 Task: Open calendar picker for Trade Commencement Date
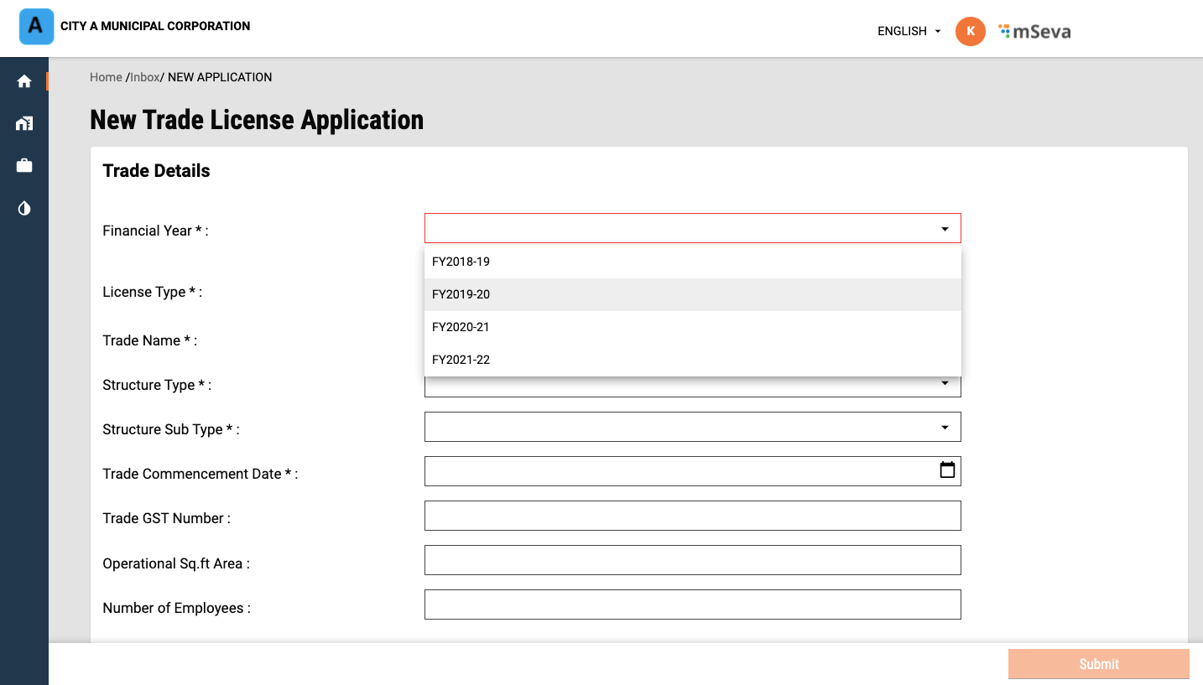tap(947, 470)
